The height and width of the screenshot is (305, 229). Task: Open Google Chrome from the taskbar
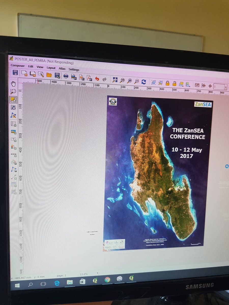[107, 280]
